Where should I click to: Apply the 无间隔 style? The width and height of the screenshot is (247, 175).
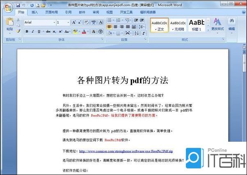[x=178, y=25]
